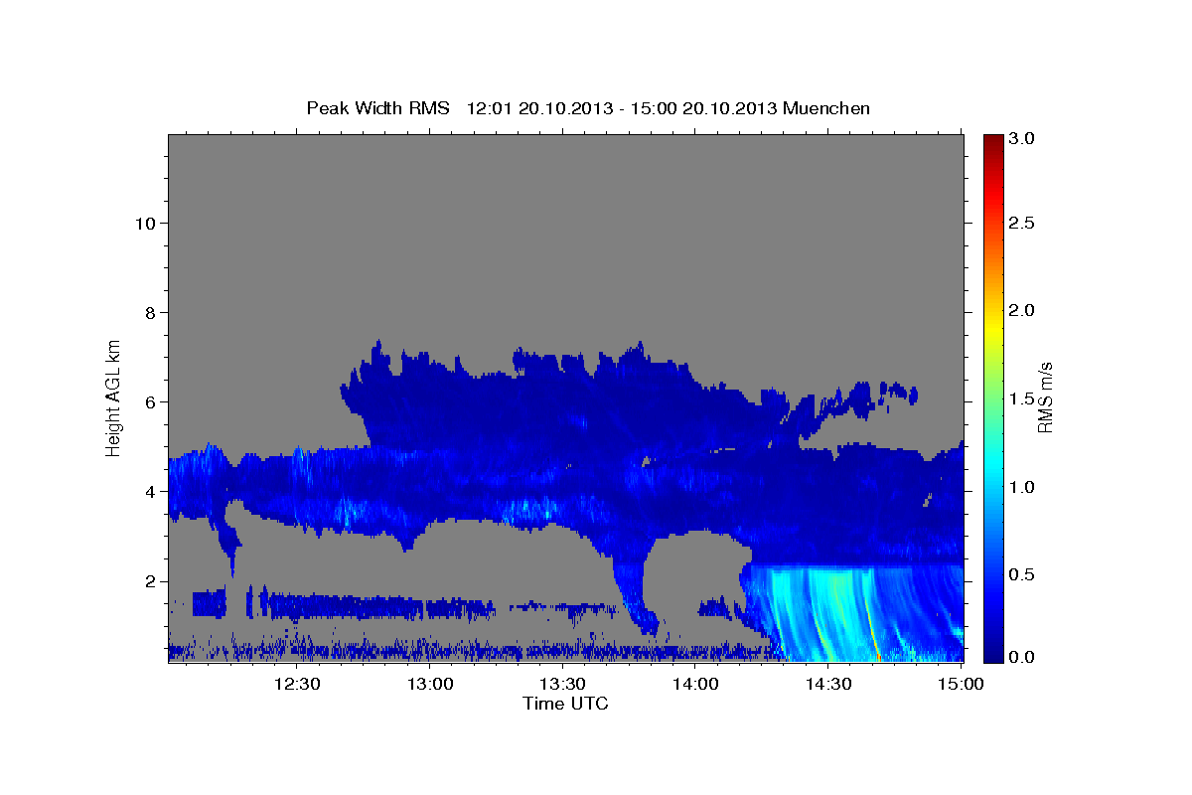
Task: Click the colorbar value 1.5
Action: [x=1023, y=398]
